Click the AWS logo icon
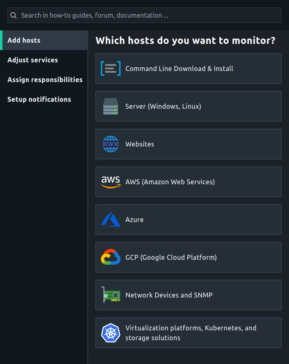289x364 pixels. [111, 182]
